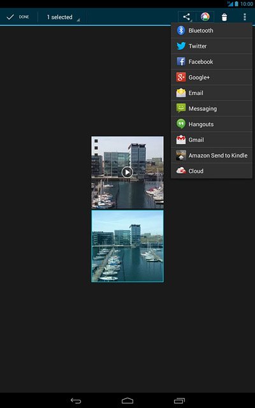Tap the Twitter bird icon
255x408 pixels.
pyautogui.click(x=181, y=46)
